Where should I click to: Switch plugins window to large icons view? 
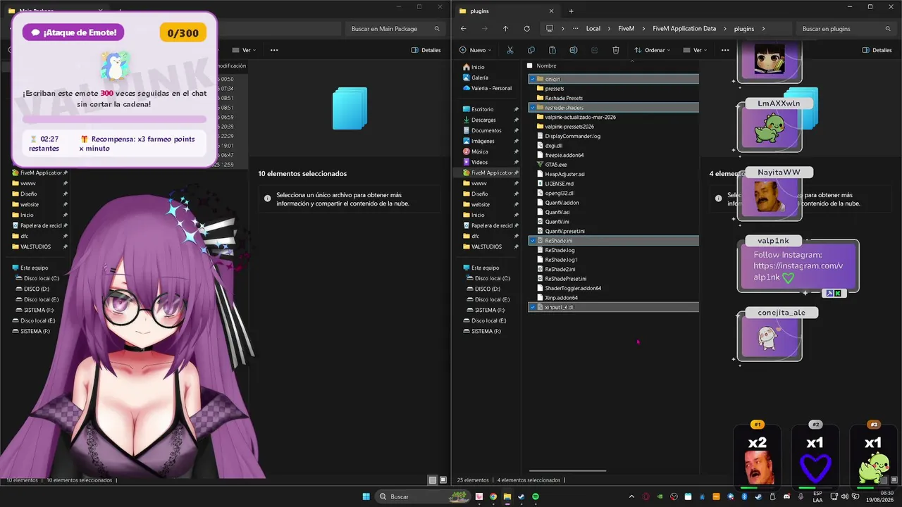click(894, 480)
